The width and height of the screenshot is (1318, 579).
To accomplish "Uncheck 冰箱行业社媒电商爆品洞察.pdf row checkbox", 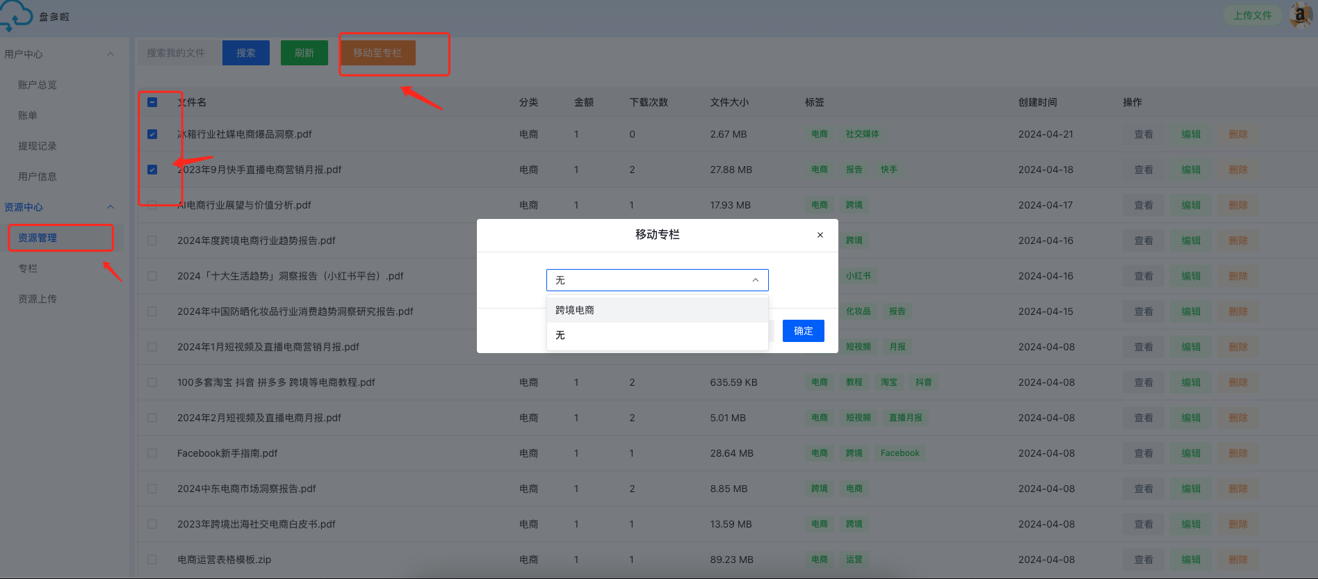I will coord(152,134).
